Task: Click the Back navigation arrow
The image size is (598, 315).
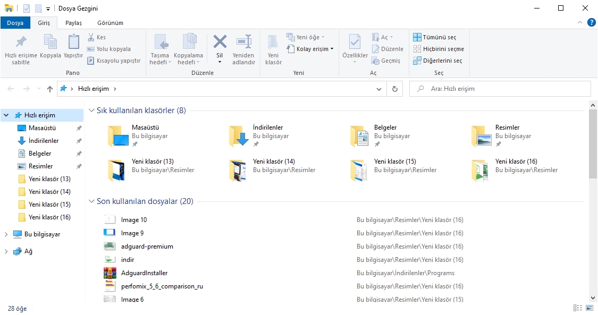Action: 11,89
